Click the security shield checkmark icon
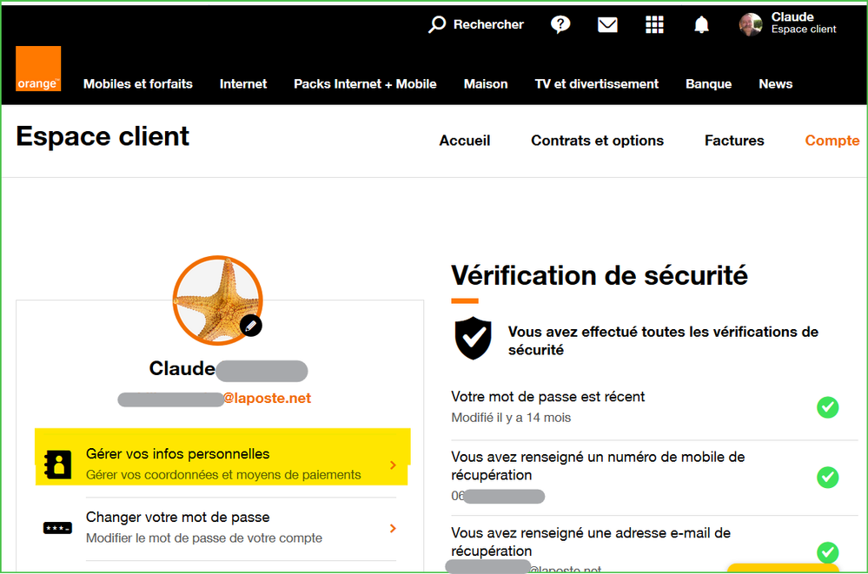Screen dimensions: 868x574 pos(473,338)
